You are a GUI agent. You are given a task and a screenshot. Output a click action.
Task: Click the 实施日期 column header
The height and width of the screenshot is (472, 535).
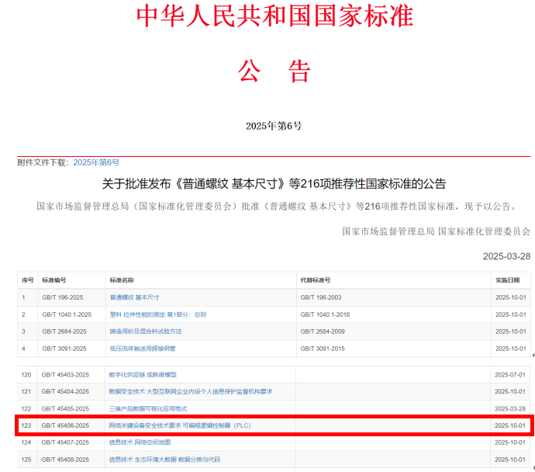509,280
